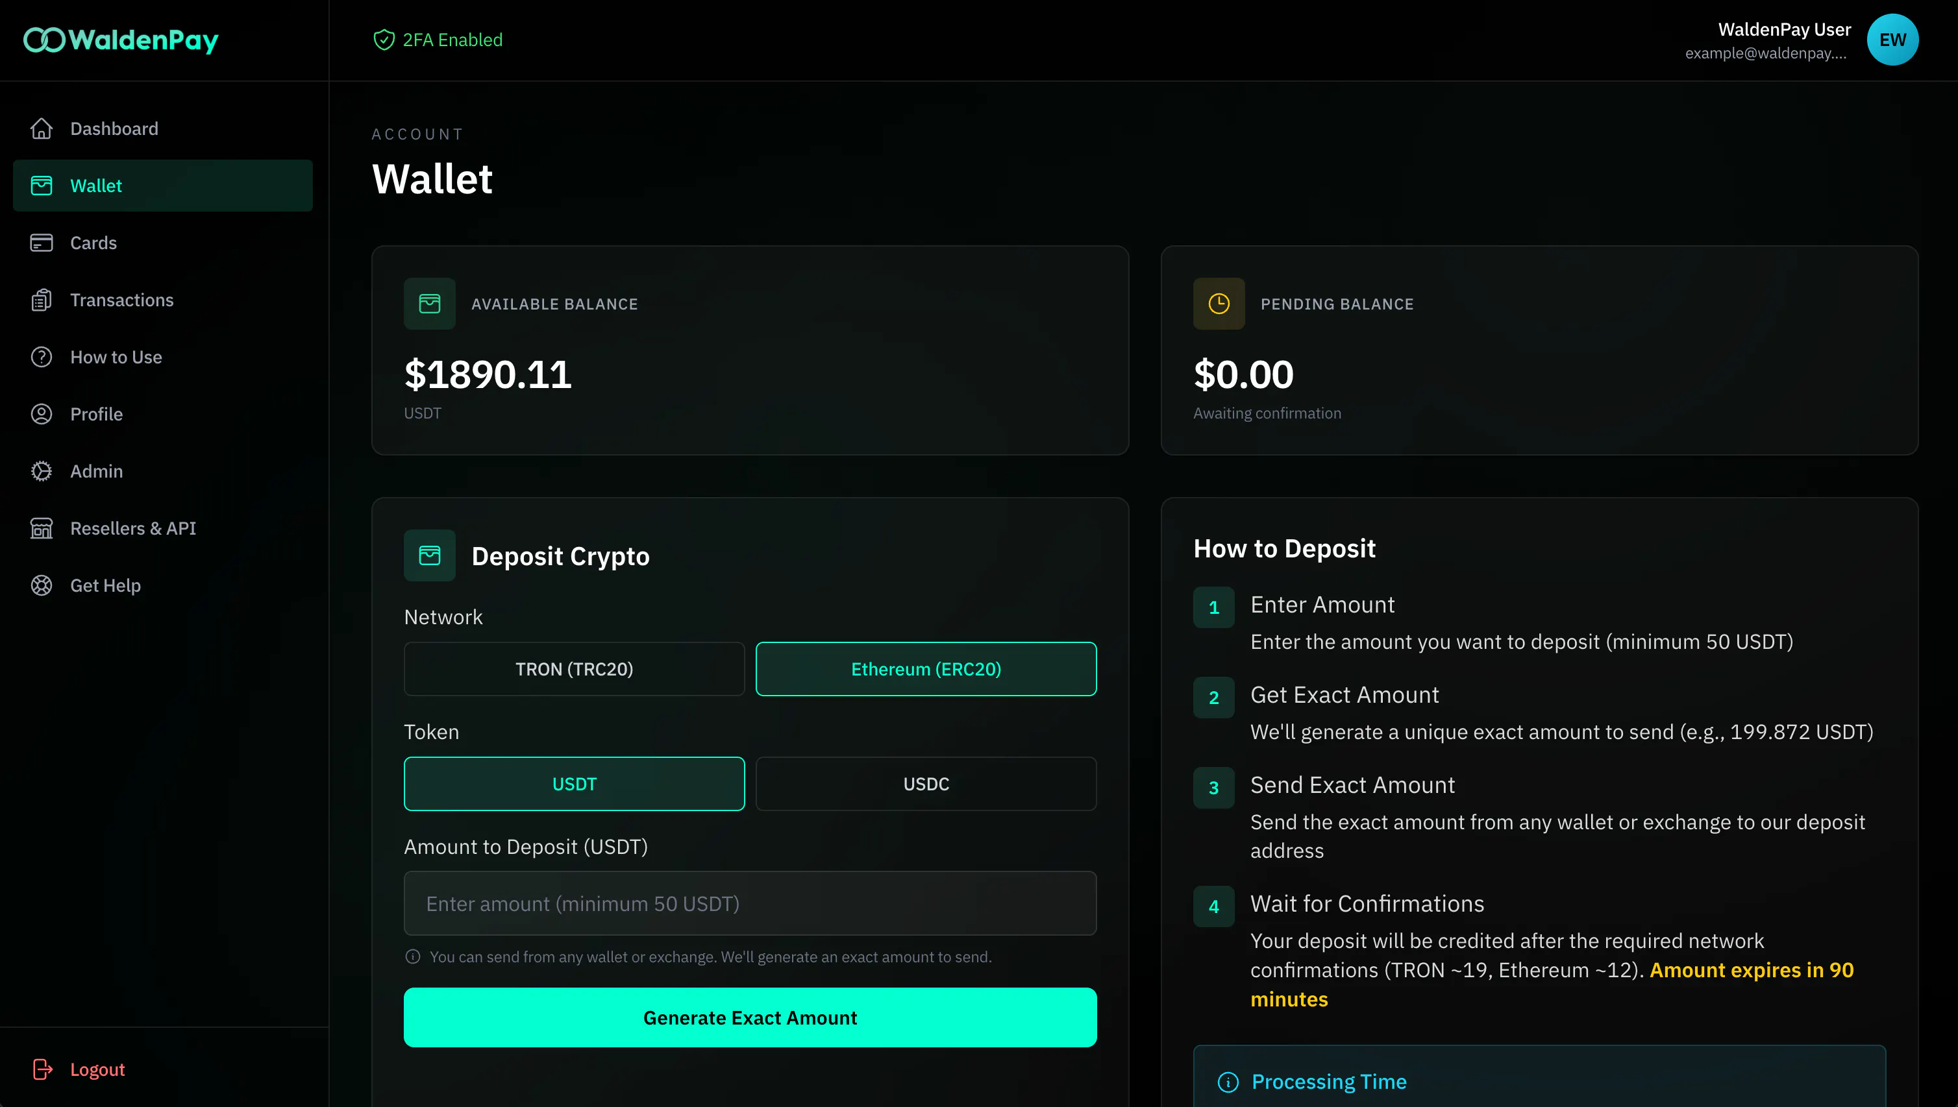The image size is (1958, 1107).
Task: Go to Profile page
Action: [x=163, y=413]
